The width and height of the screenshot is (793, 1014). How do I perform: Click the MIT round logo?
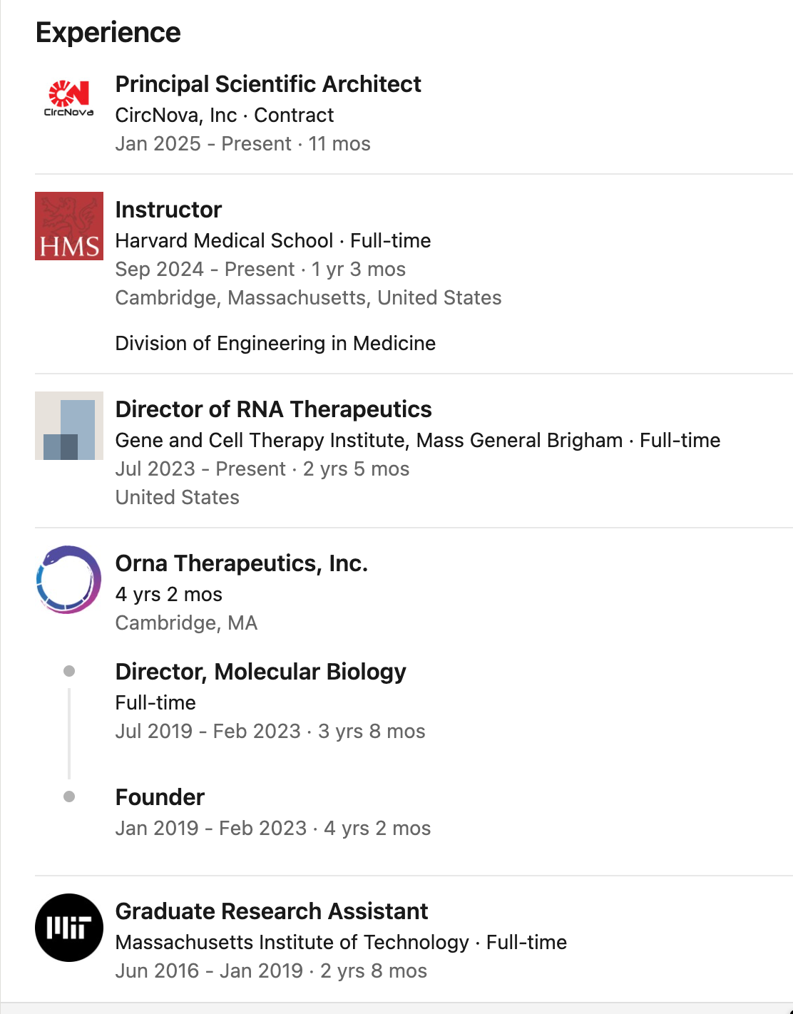pyautogui.click(x=69, y=928)
